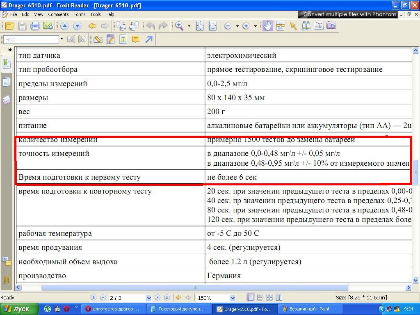
Task: Open the page number dropdown in status bar
Action: tap(148, 298)
